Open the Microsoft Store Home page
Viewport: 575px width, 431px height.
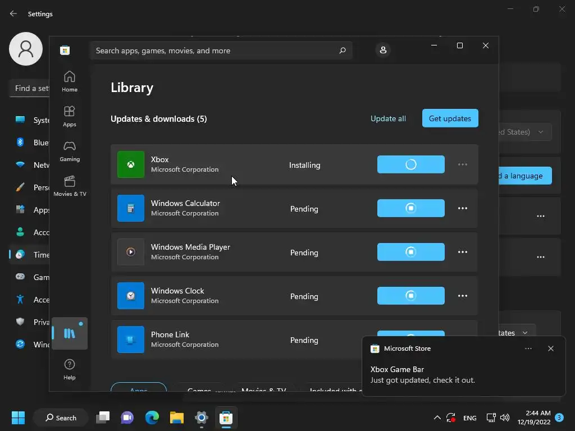pos(69,81)
